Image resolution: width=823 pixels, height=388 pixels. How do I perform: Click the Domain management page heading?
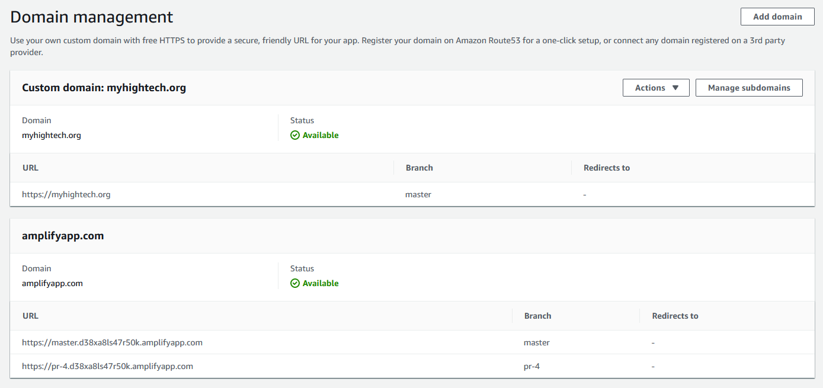92,17
